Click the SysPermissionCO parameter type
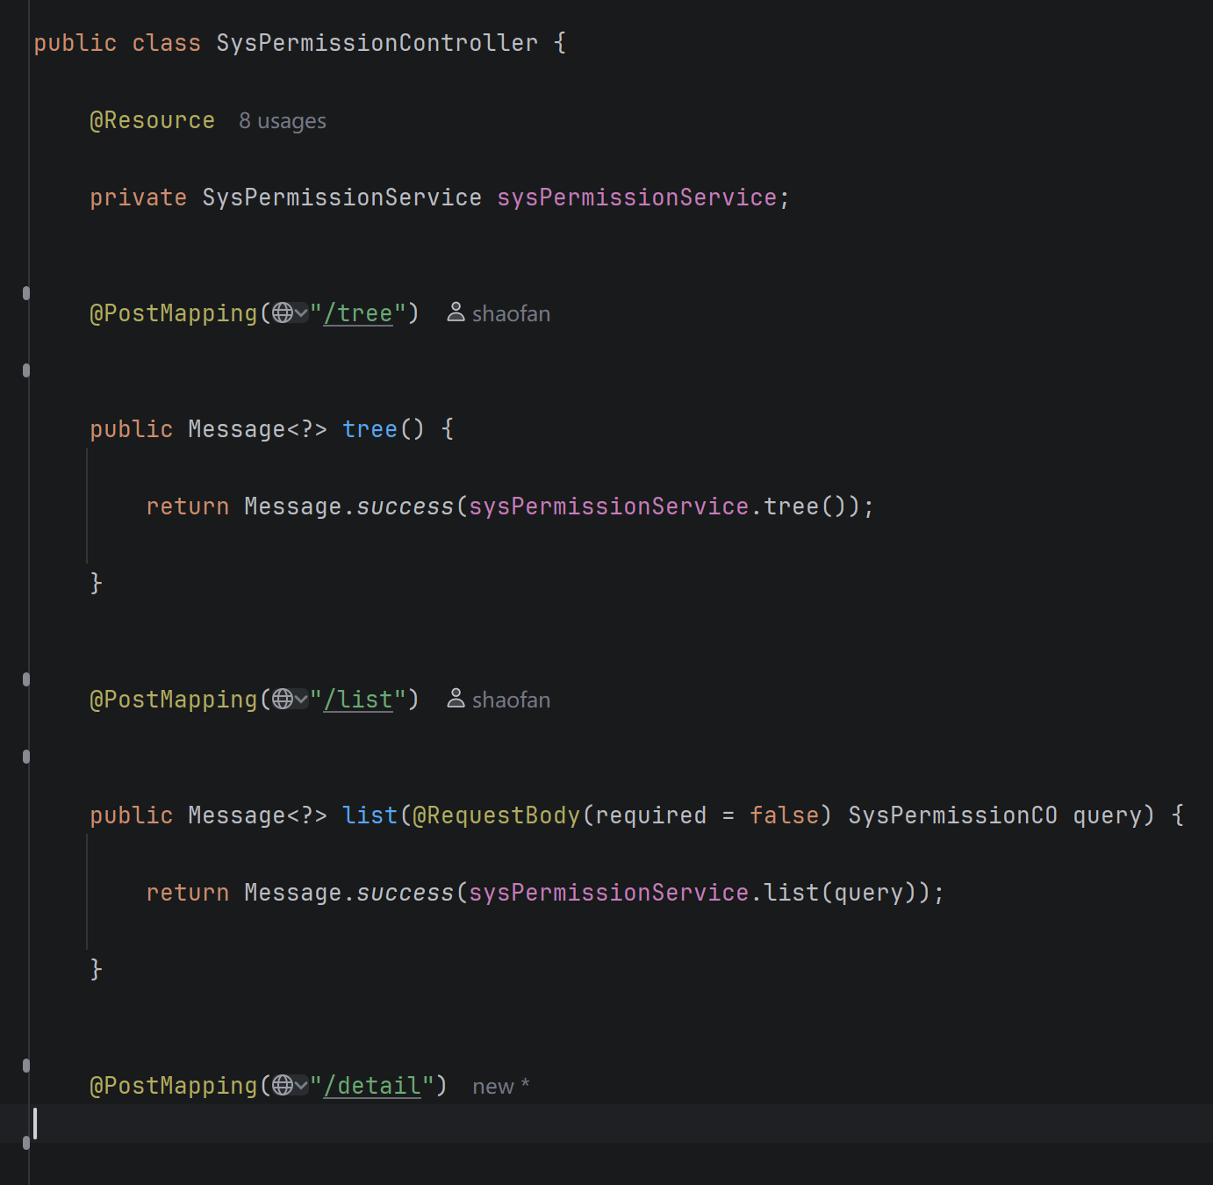Screen dimensions: 1213x1185 coord(952,815)
